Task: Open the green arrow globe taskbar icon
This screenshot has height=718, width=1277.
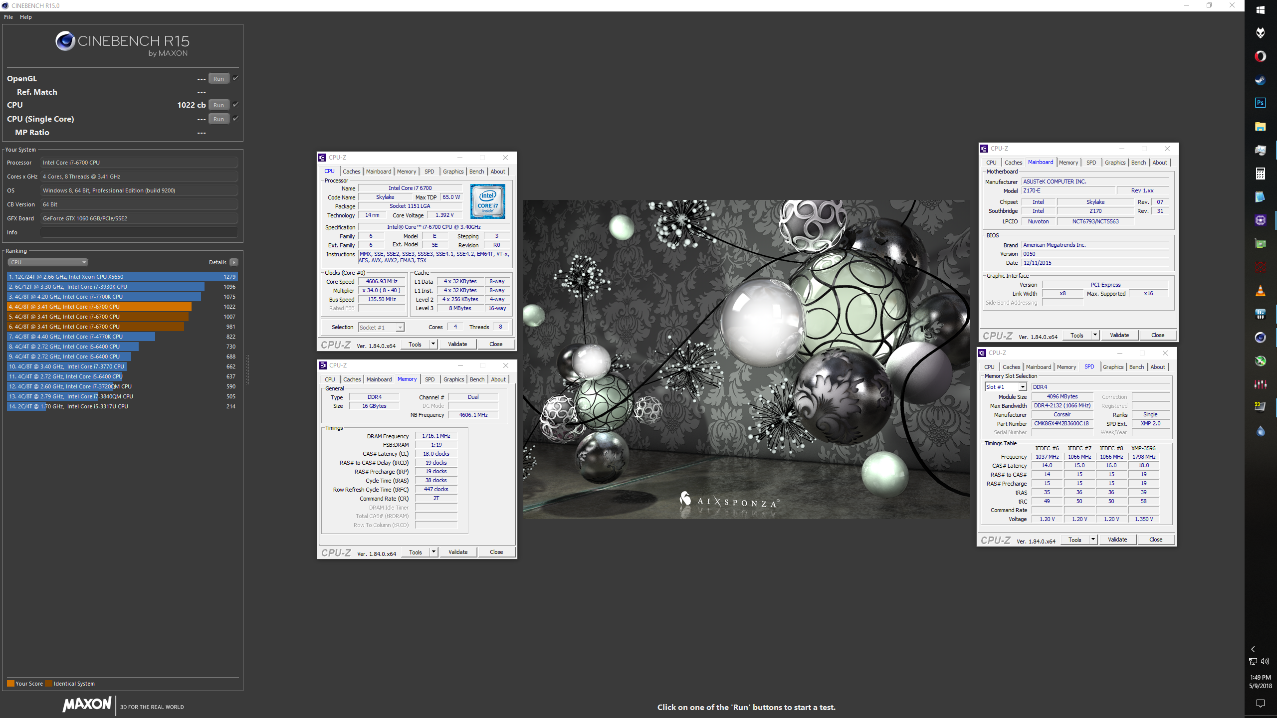Action: [x=1261, y=361]
